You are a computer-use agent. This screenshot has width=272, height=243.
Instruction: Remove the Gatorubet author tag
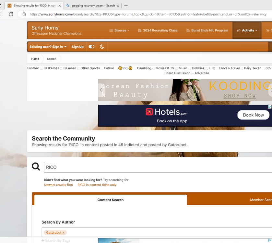[63, 233]
